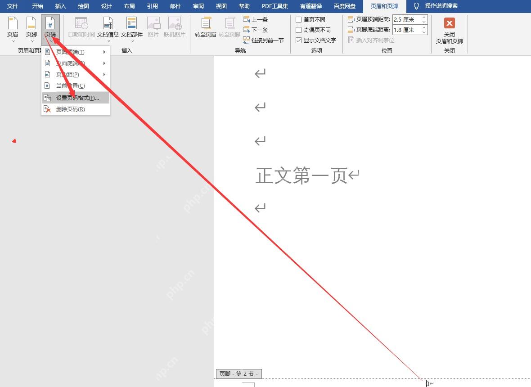Open the 有道翻译 tab
Image resolution: width=531 pixels, height=387 pixels.
pyautogui.click(x=311, y=6)
